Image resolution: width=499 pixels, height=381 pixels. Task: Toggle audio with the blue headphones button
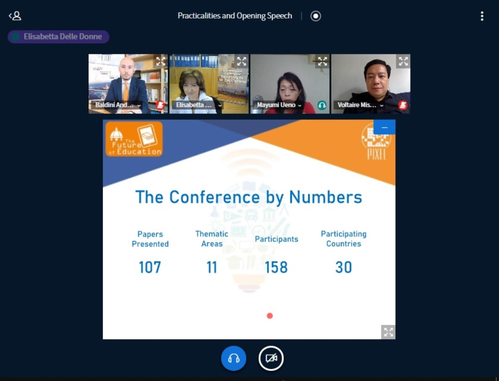point(234,359)
